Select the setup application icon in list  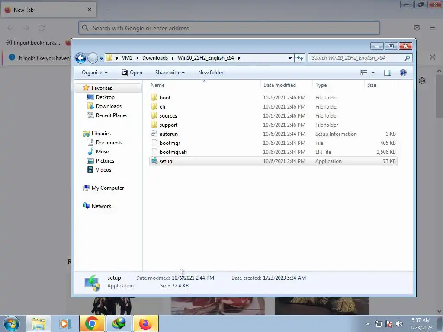click(x=154, y=161)
